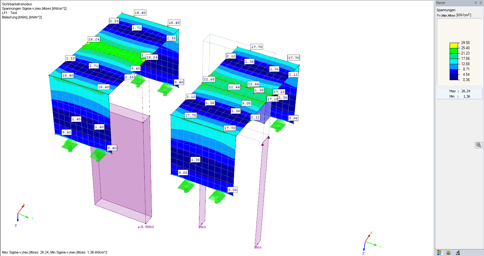This screenshot has width=484, height=256.
Task: Click the 'Sichtbarkeitsmodus' text in viewport
Action: [17, 4]
